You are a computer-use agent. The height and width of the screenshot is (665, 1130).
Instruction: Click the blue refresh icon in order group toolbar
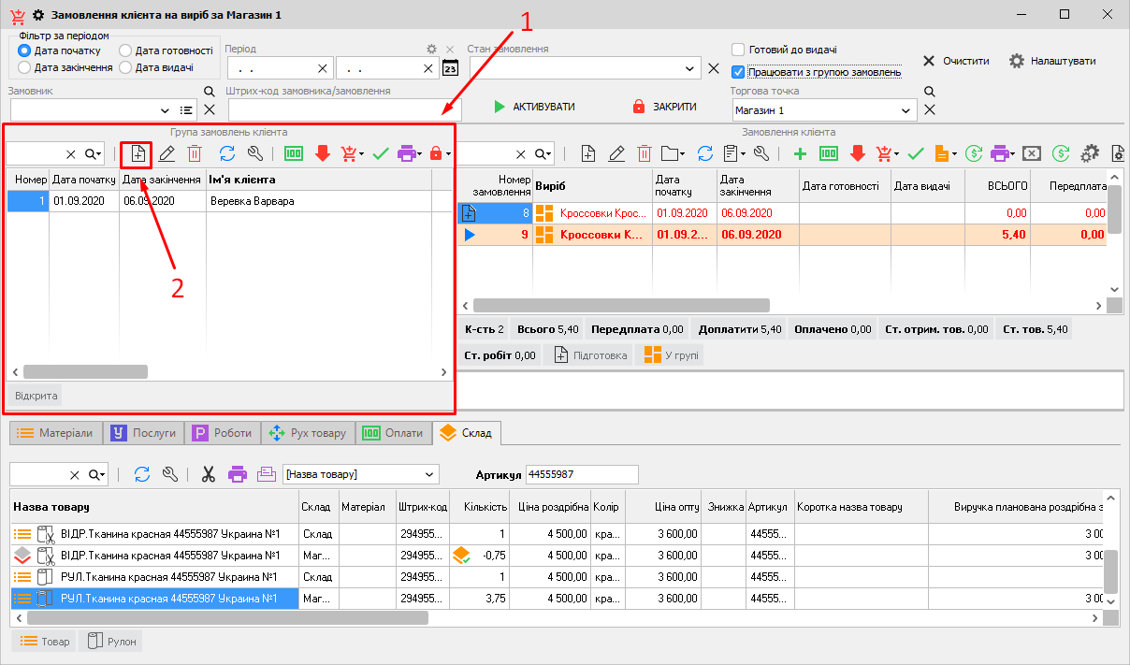pos(226,153)
